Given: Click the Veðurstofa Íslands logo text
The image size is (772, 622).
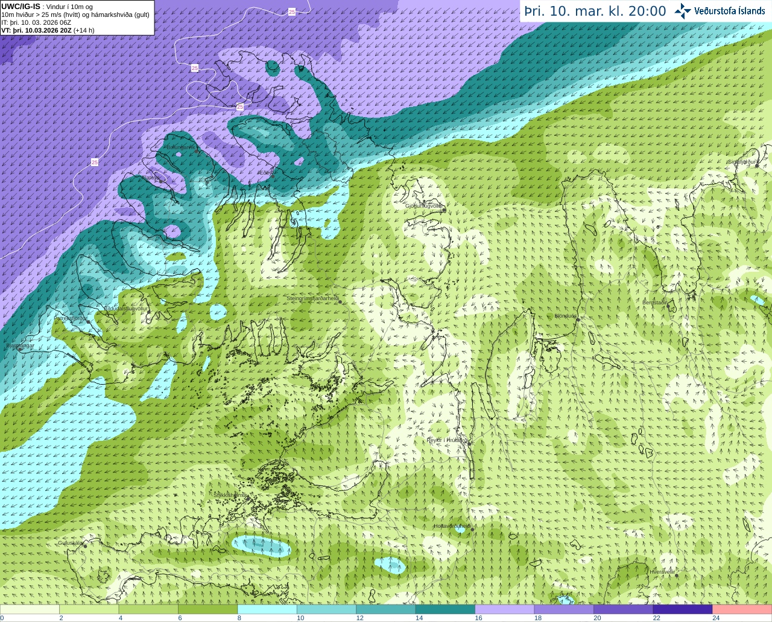Looking at the screenshot, I should [x=730, y=11].
